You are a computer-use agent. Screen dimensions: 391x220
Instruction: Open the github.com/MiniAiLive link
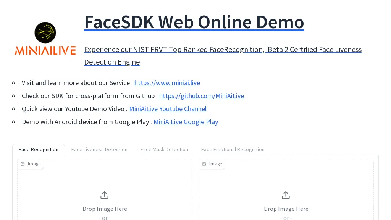pos(201,96)
